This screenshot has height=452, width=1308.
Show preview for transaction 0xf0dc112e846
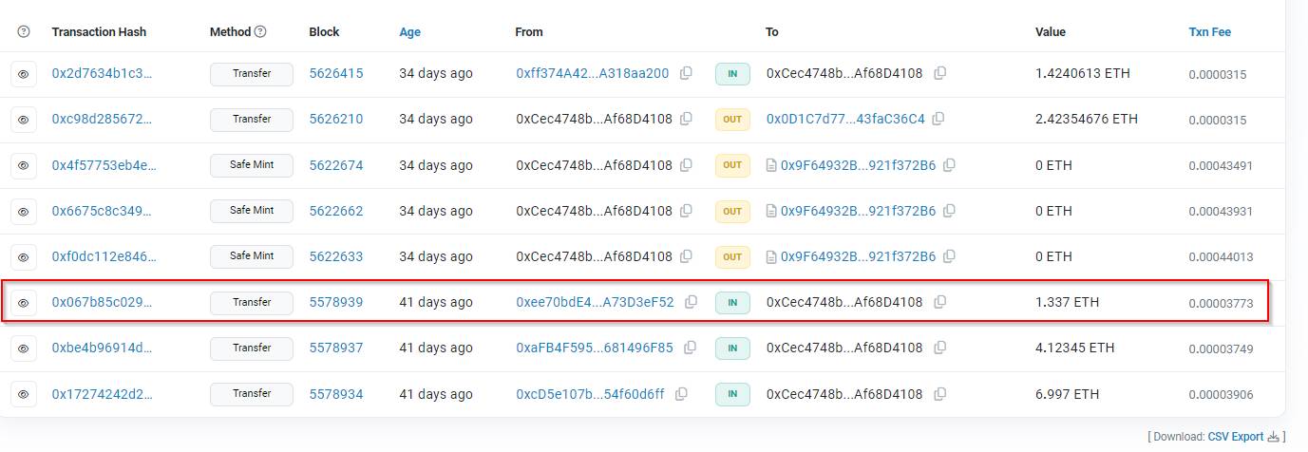click(24, 256)
